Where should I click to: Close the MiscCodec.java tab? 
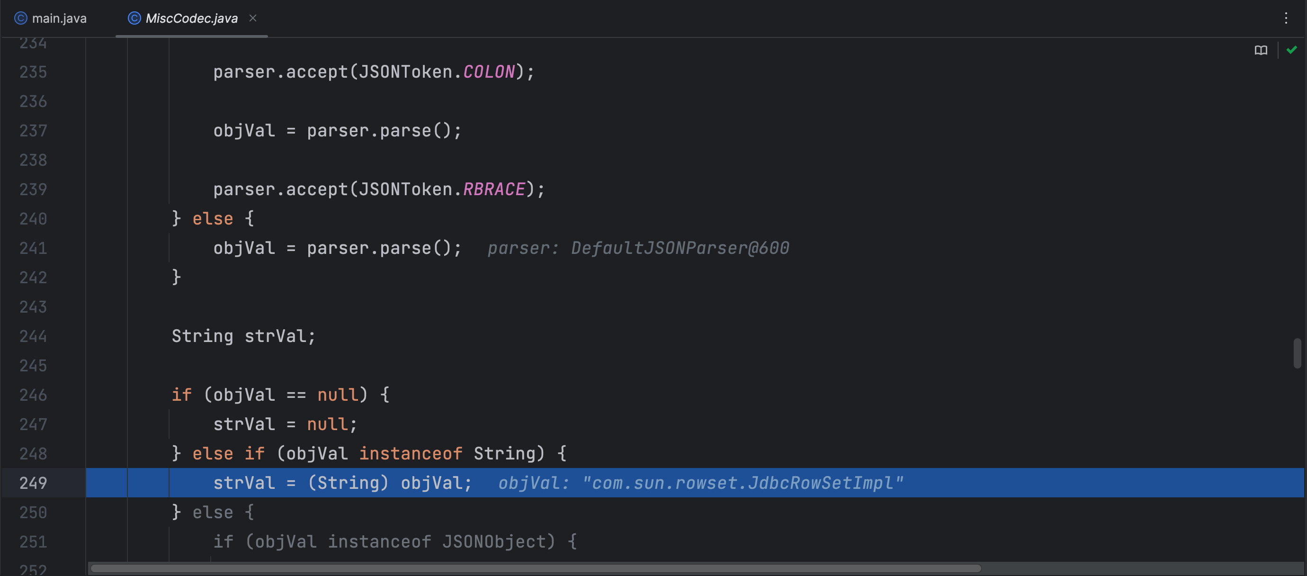[x=253, y=18]
